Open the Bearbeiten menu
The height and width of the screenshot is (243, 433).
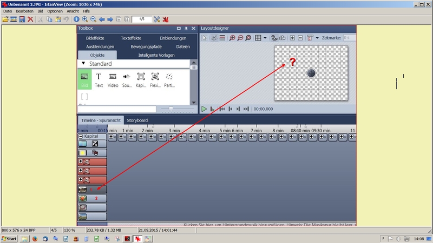(25, 11)
